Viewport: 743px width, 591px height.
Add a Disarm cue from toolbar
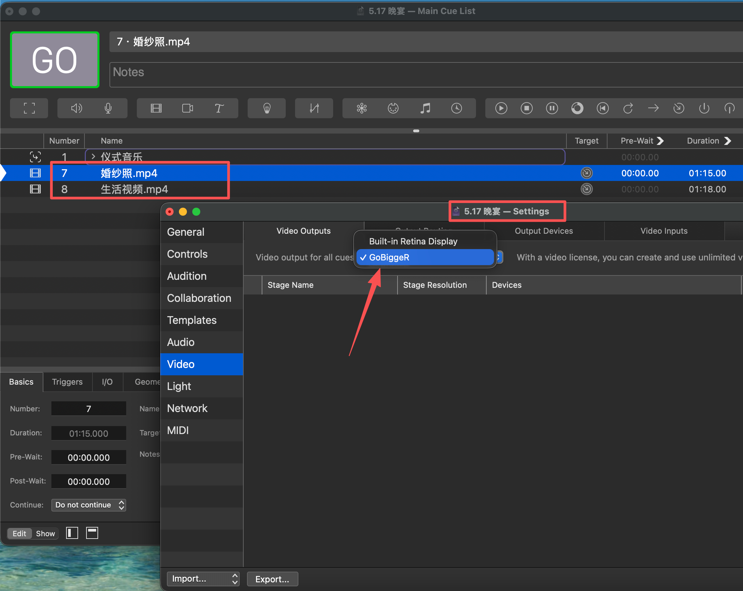click(x=729, y=108)
